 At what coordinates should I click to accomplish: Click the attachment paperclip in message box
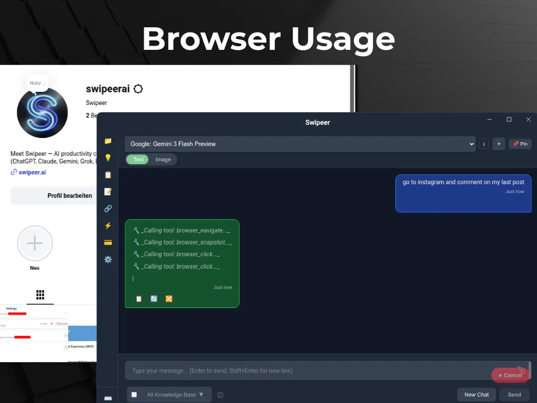[521, 369]
